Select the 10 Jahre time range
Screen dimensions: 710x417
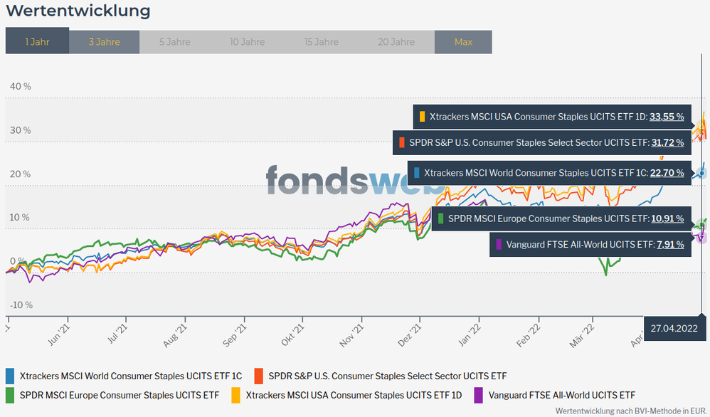(x=247, y=42)
